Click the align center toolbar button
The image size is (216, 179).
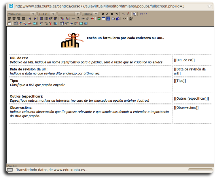[x=14, y=18]
